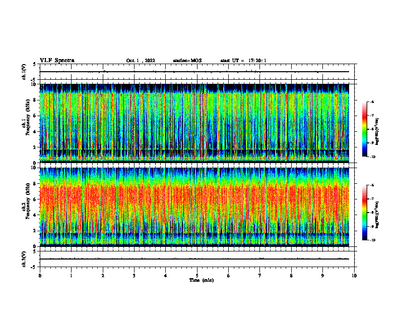Click the "5" tick on ch.1(V) axis

pyautogui.click(x=35, y=64)
